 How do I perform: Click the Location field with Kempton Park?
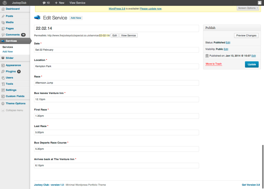click(117, 66)
